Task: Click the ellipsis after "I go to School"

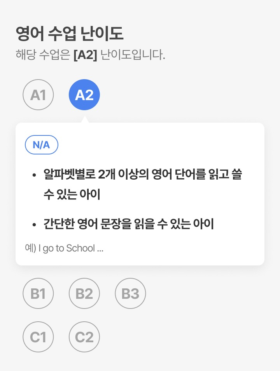Action: click(100, 249)
